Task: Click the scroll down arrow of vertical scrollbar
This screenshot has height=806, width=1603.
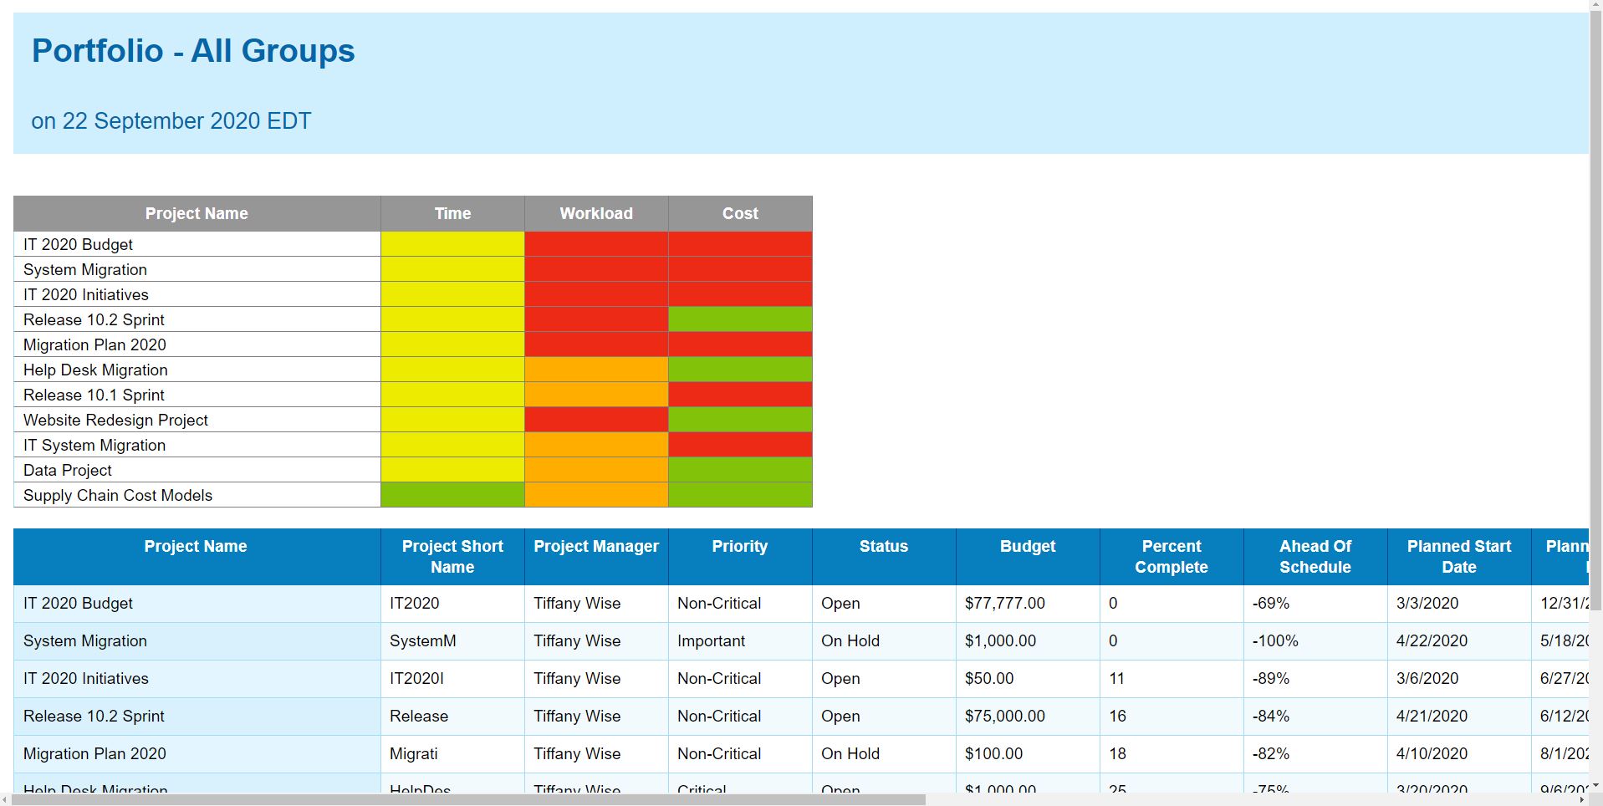Action: [x=1595, y=786]
